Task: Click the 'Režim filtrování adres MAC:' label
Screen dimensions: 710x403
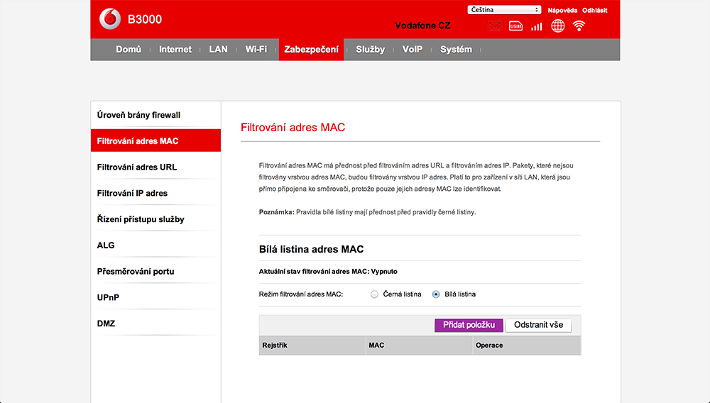Action: [x=300, y=294]
